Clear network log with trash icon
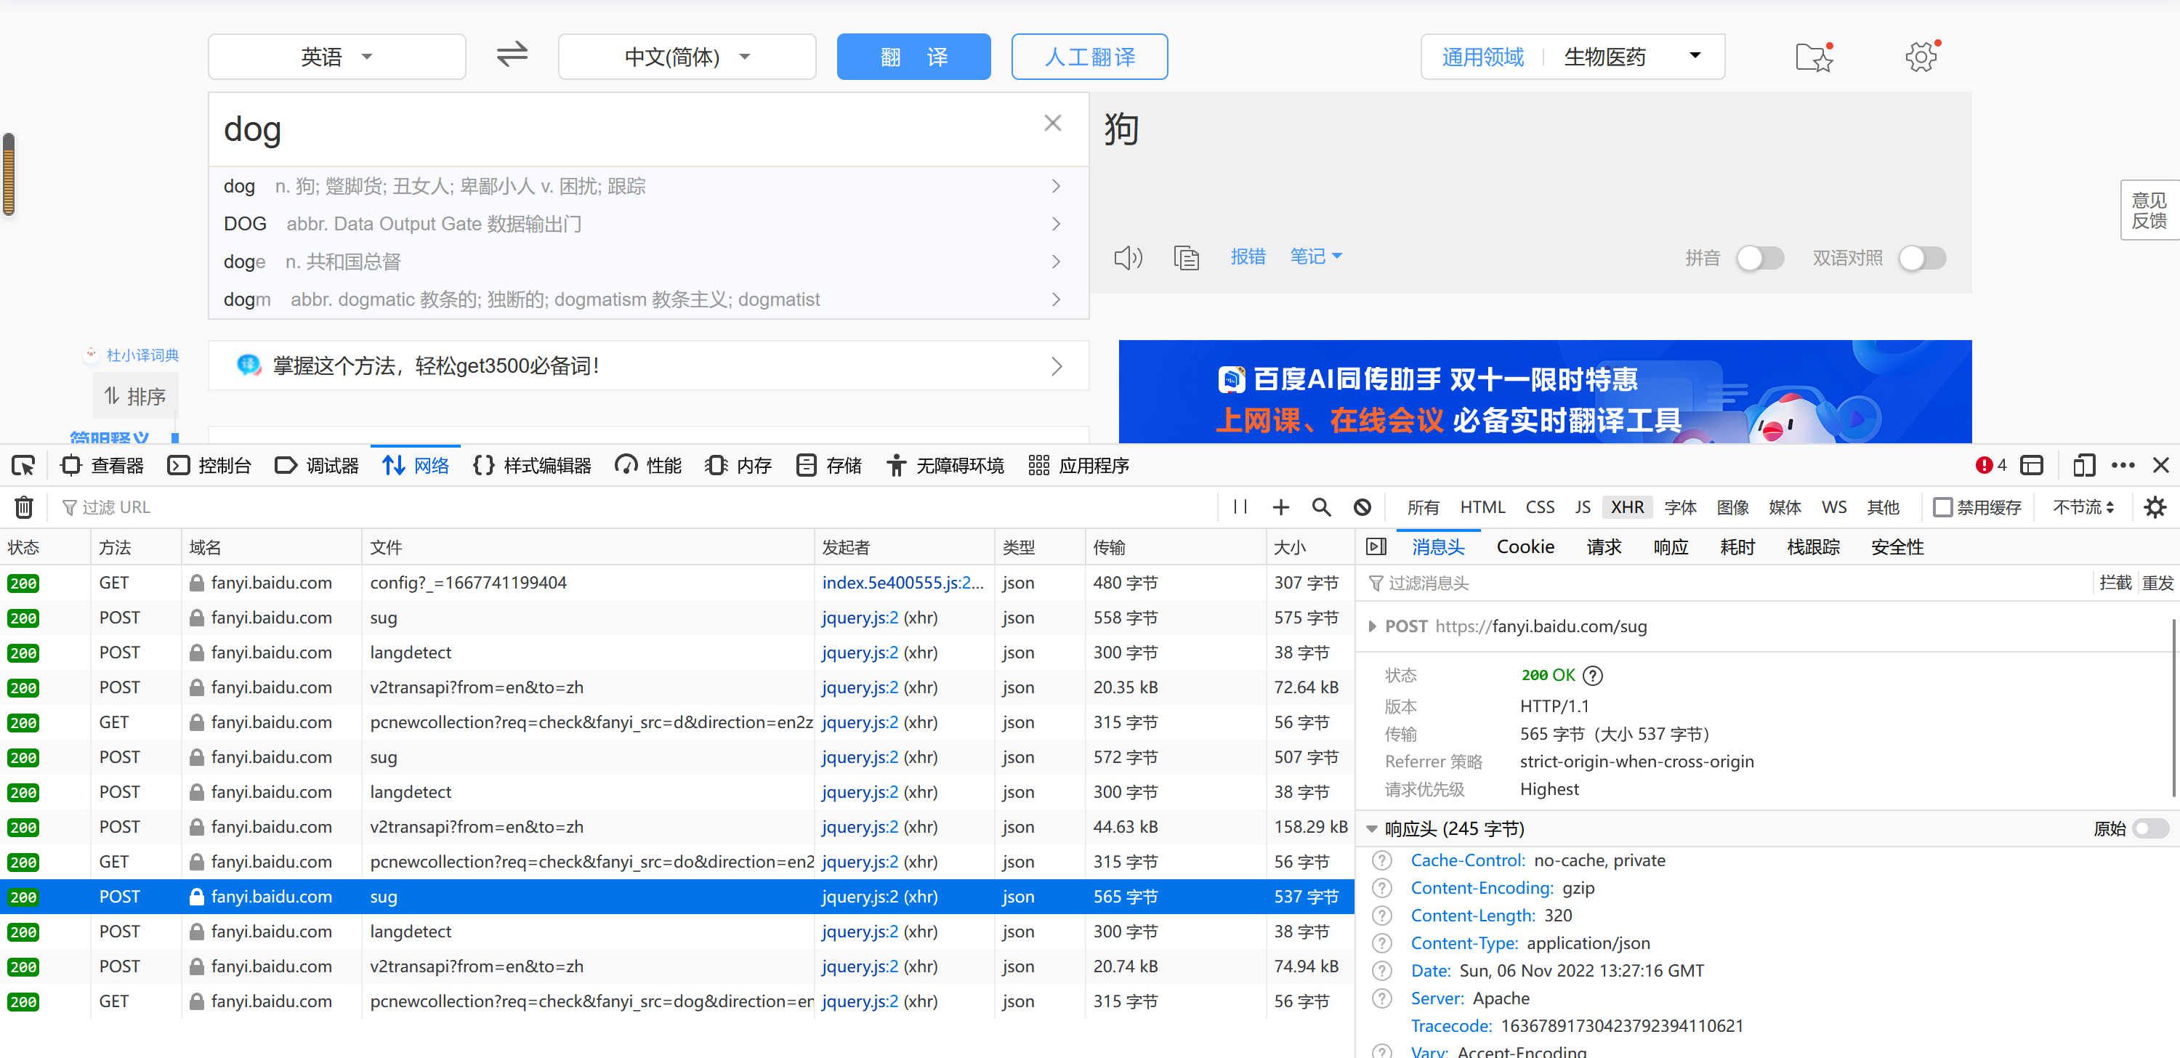Image resolution: width=2180 pixels, height=1058 pixels. point(24,507)
